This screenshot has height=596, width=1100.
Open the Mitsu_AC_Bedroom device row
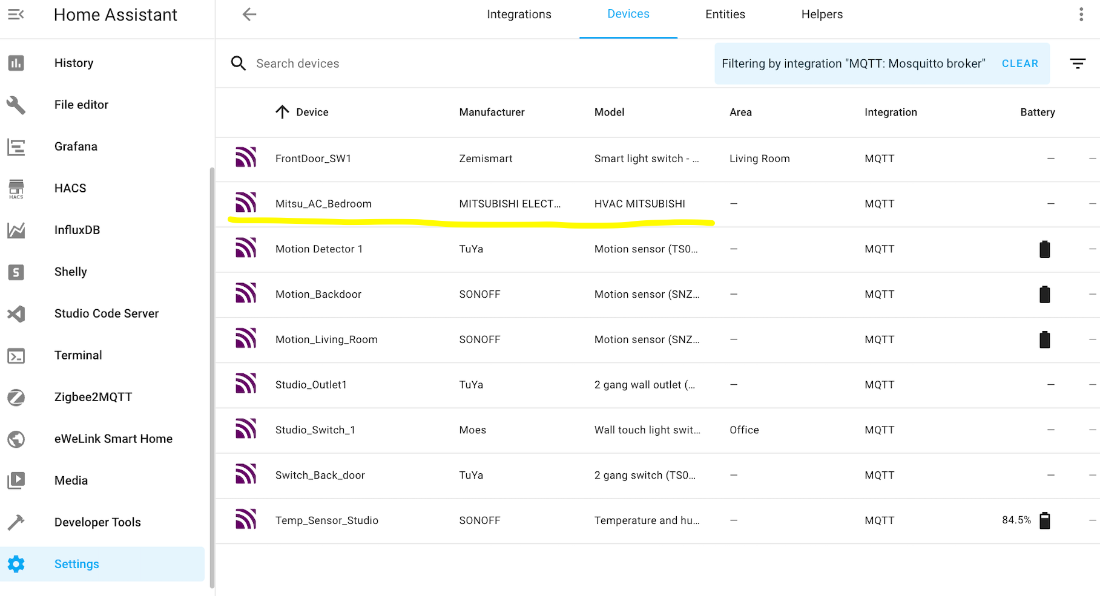point(323,204)
